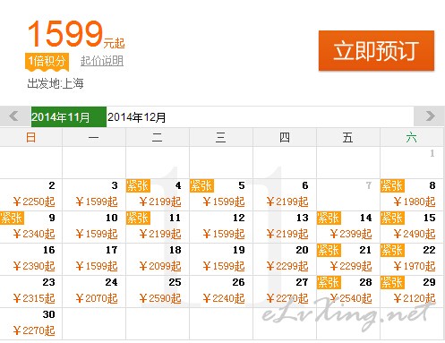Go to next month with right arrow

pos(430,116)
